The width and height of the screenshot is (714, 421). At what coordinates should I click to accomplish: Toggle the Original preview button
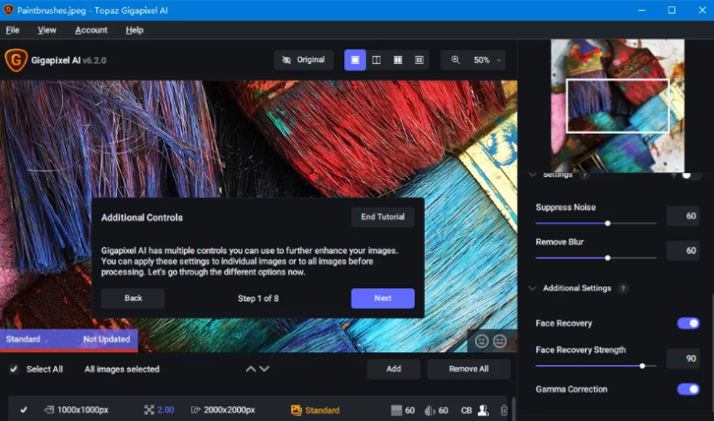304,59
